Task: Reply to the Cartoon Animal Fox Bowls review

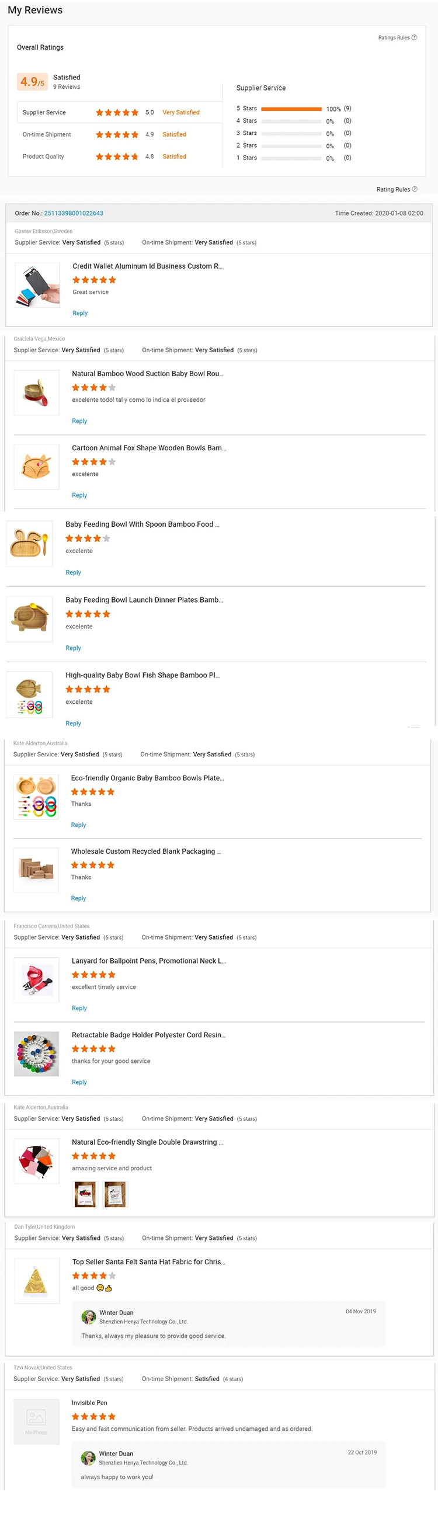Action: pyautogui.click(x=79, y=495)
